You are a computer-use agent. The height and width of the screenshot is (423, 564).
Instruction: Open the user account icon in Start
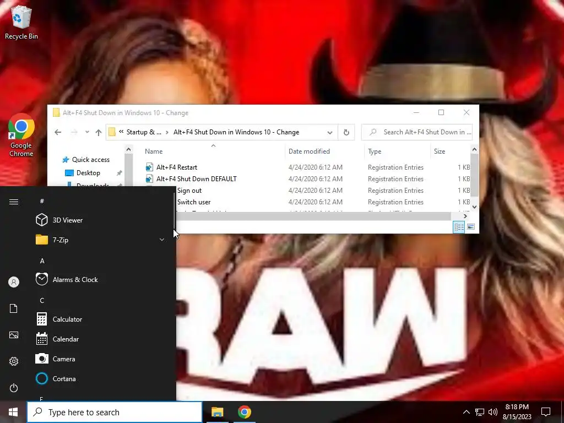14,282
